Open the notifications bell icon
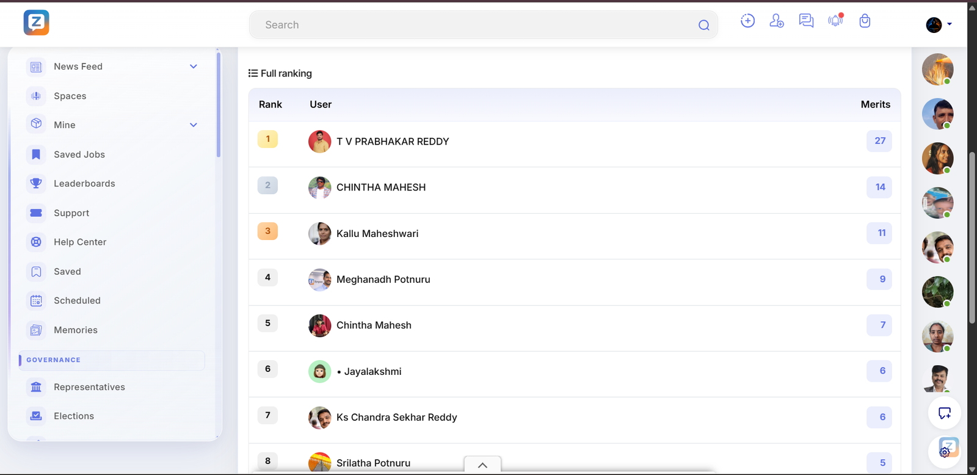 tap(835, 21)
